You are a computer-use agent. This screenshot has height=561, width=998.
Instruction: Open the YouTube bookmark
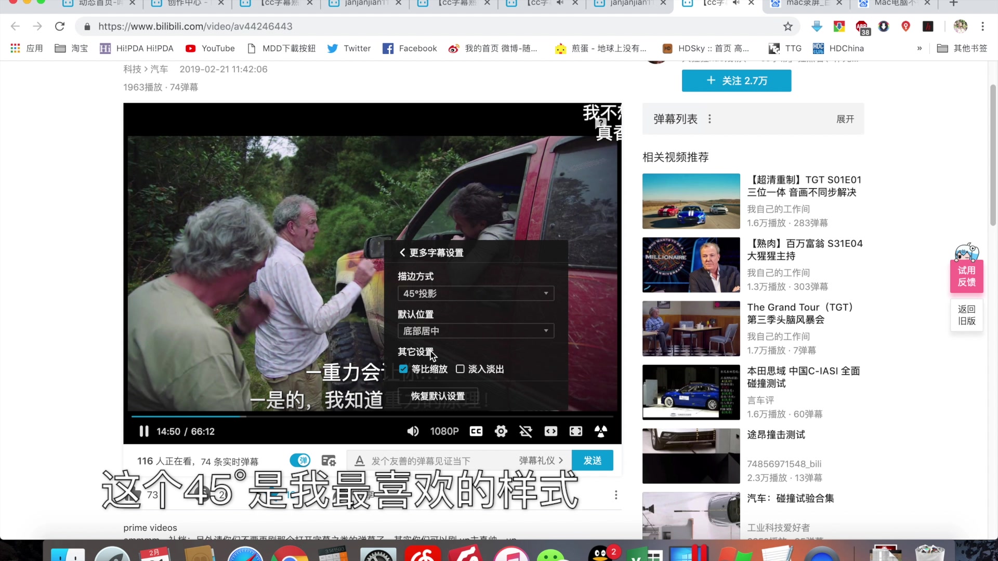(210, 48)
